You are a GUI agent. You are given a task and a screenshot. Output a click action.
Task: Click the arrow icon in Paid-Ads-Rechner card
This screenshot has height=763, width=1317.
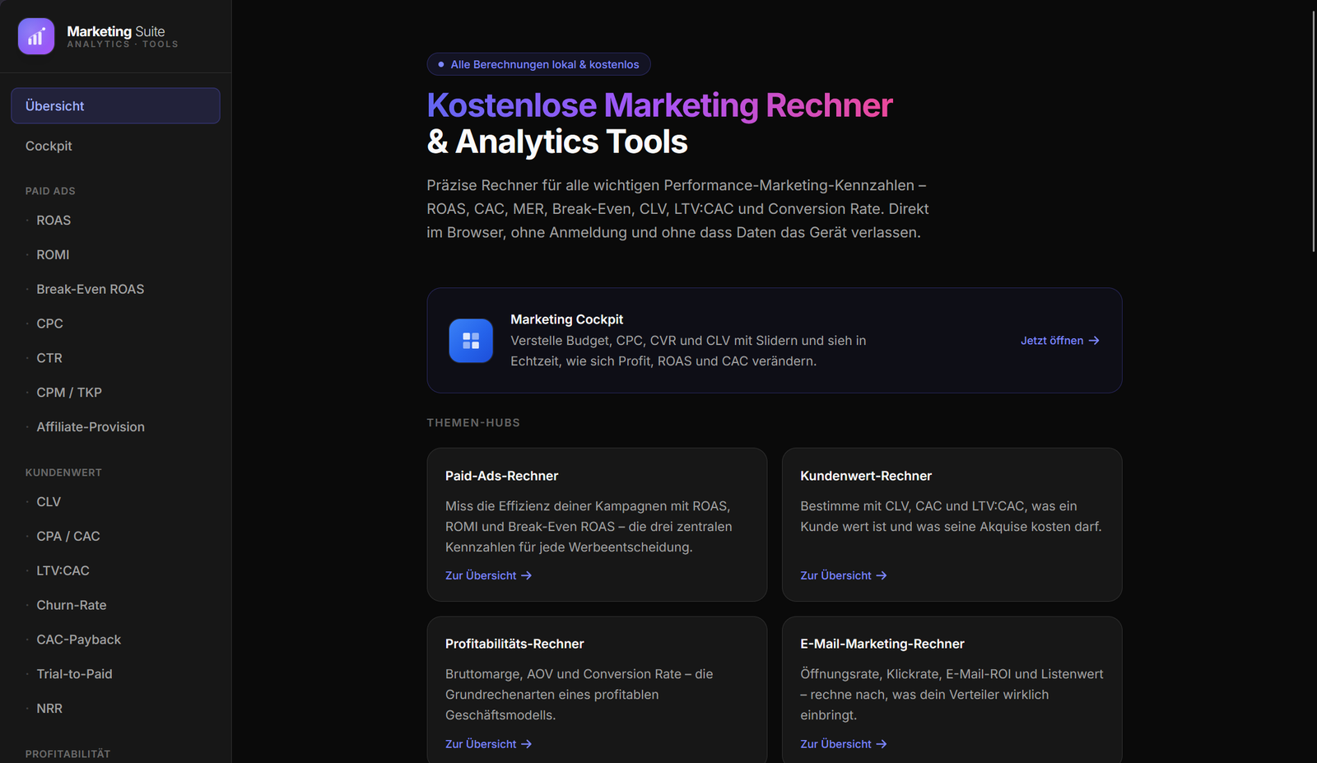point(527,576)
